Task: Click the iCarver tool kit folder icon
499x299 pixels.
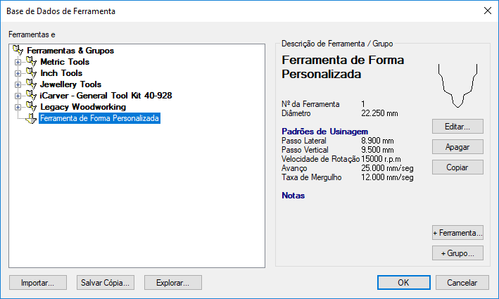Action: pyautogui.click(x=30, y=96)
